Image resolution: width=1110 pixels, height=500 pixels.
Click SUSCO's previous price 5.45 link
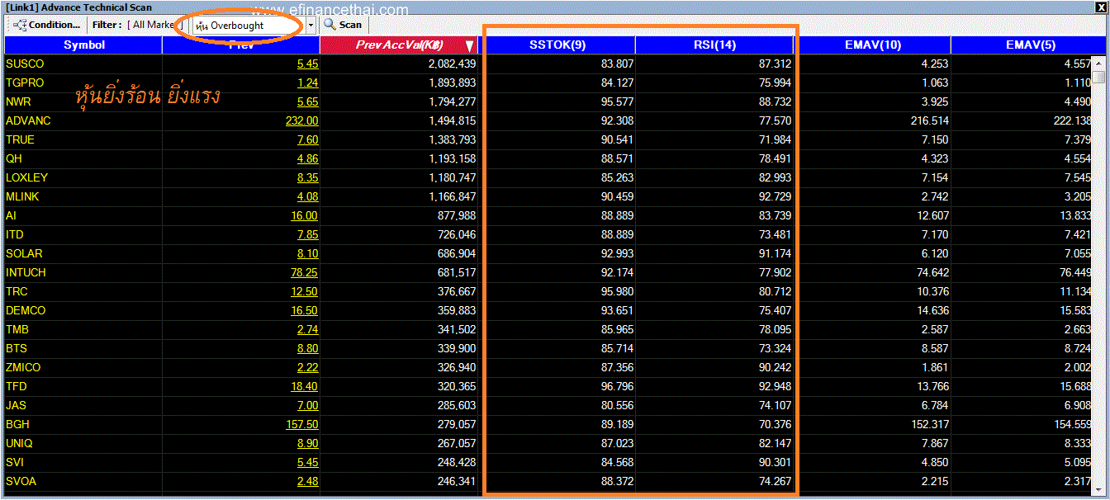pos(308,64)
